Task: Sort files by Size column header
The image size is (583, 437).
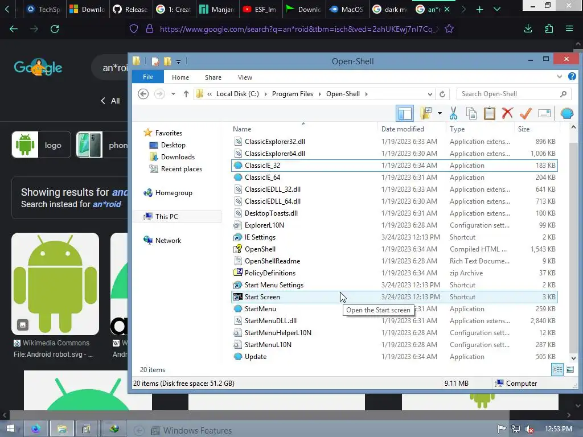Action: tap(524, 129)
